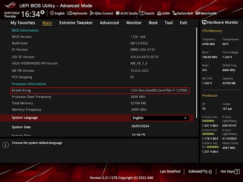Click Processor Information section heading
The width and height of the screenshot is (243, 182).
point(29,84)
